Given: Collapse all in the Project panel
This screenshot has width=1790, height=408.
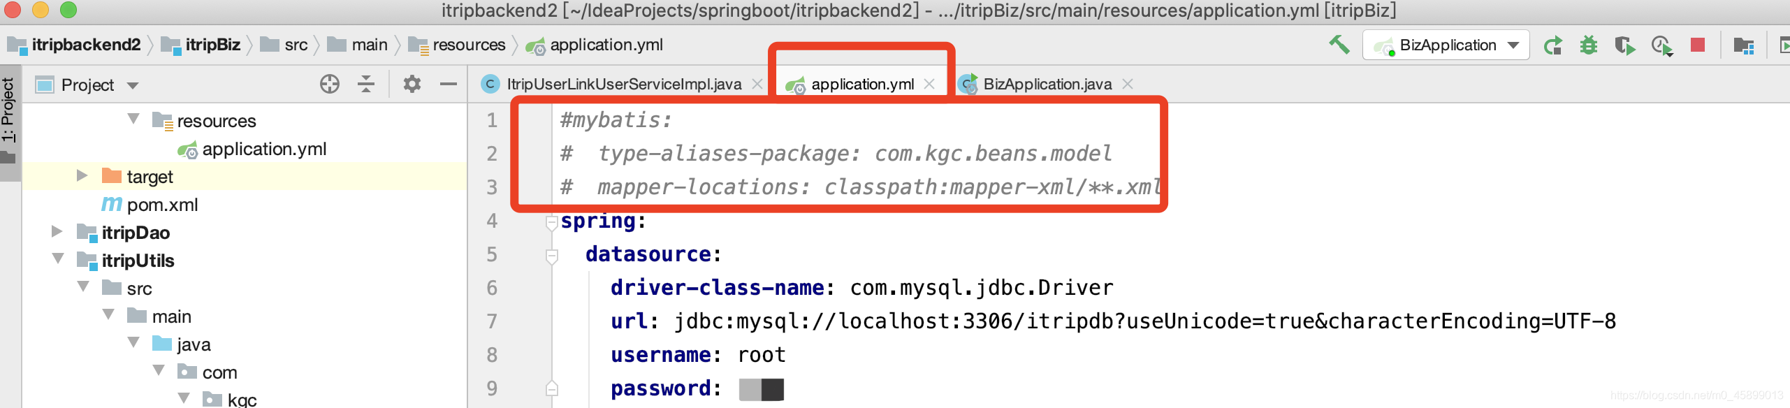Looking at the screenshot, I should pyautogui.click(x=366, y=85).
